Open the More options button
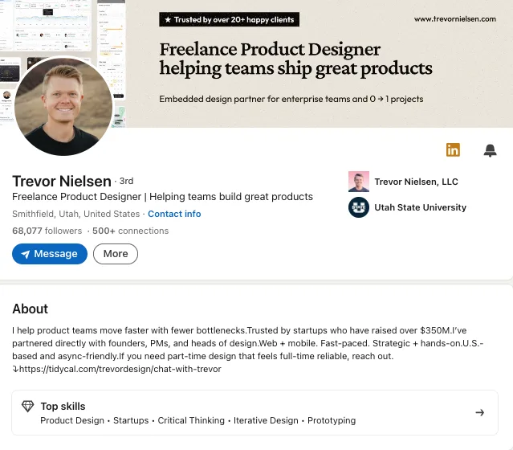The width and height of the screenshot is (513, 450). click(116, 254)
